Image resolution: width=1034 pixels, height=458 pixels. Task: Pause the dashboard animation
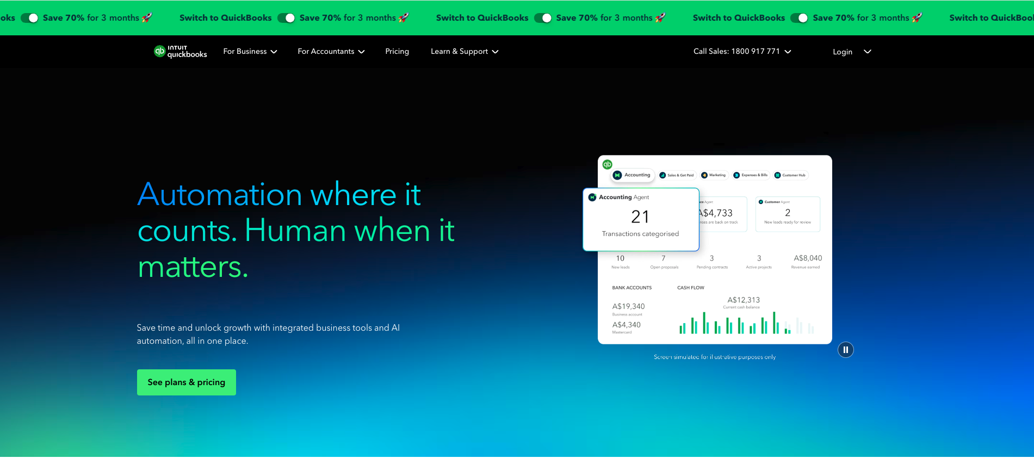(846, 350)
